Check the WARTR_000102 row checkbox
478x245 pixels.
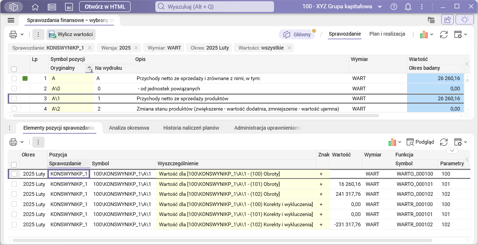[x=14, y=224]
